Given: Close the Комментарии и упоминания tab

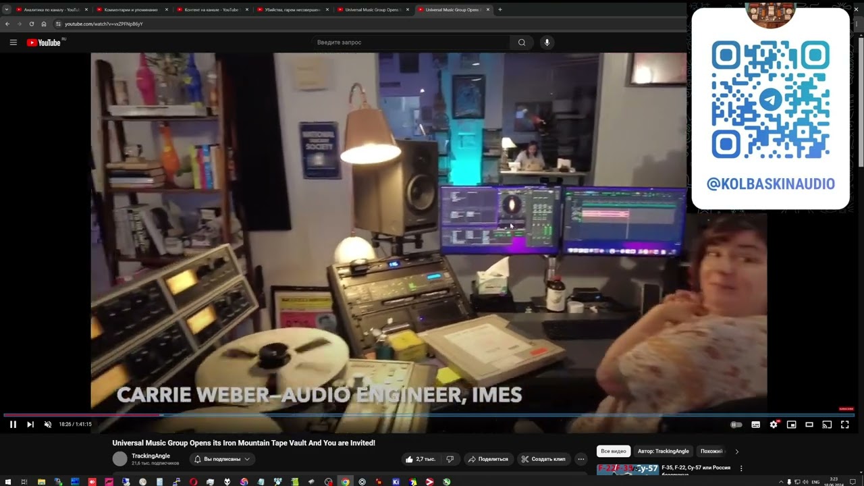Looking at the screenshot, I should point(167,10).
